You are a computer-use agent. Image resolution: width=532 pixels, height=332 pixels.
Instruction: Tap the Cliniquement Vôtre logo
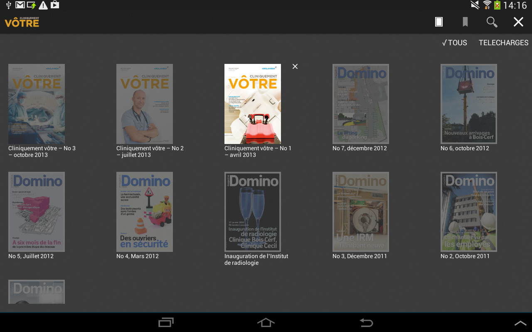click(22, 22)
